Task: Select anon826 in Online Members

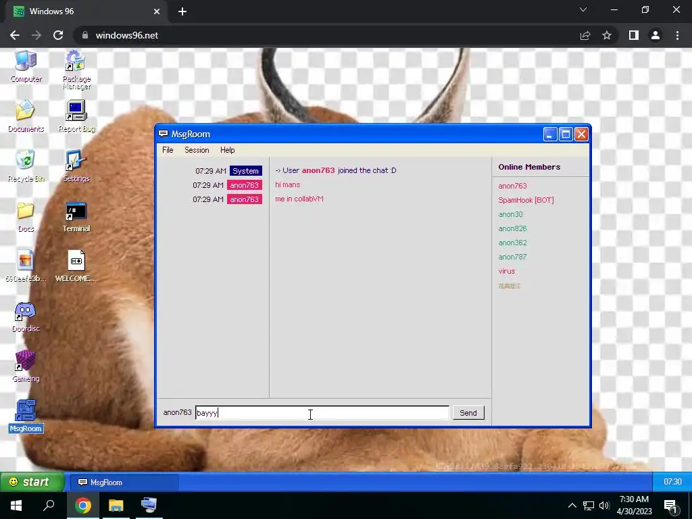Action: 512,228
